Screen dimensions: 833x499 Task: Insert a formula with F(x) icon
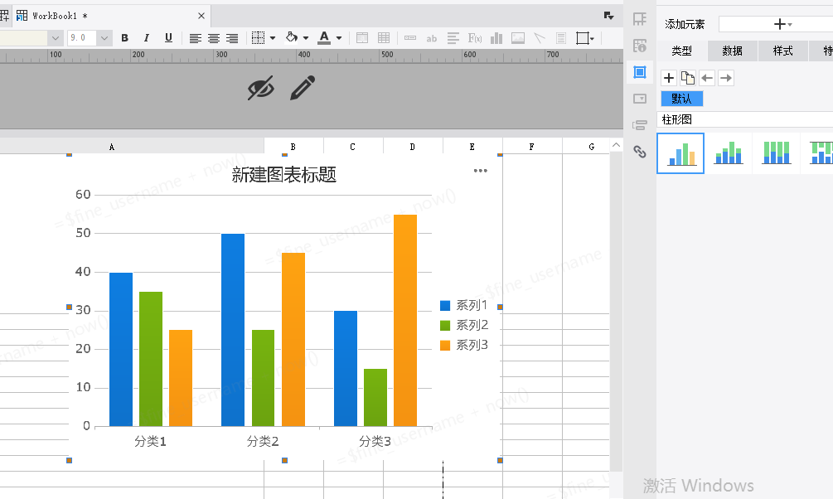tap(475, 38)
